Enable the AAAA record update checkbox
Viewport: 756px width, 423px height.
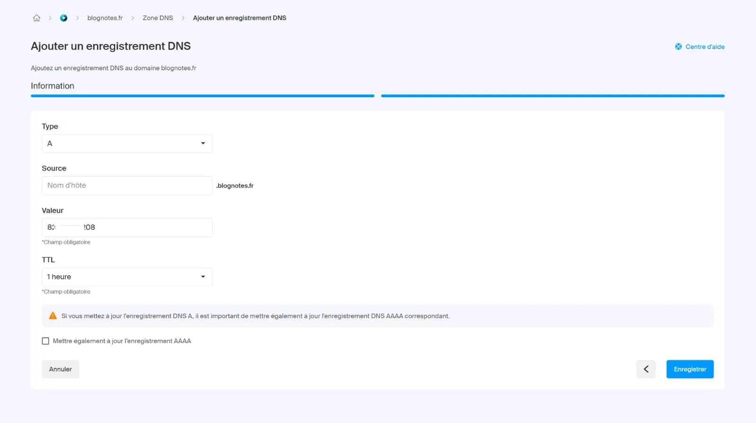(46, 341)
